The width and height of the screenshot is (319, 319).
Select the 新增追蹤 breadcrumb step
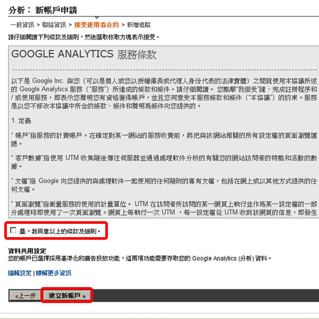[139, 25]
